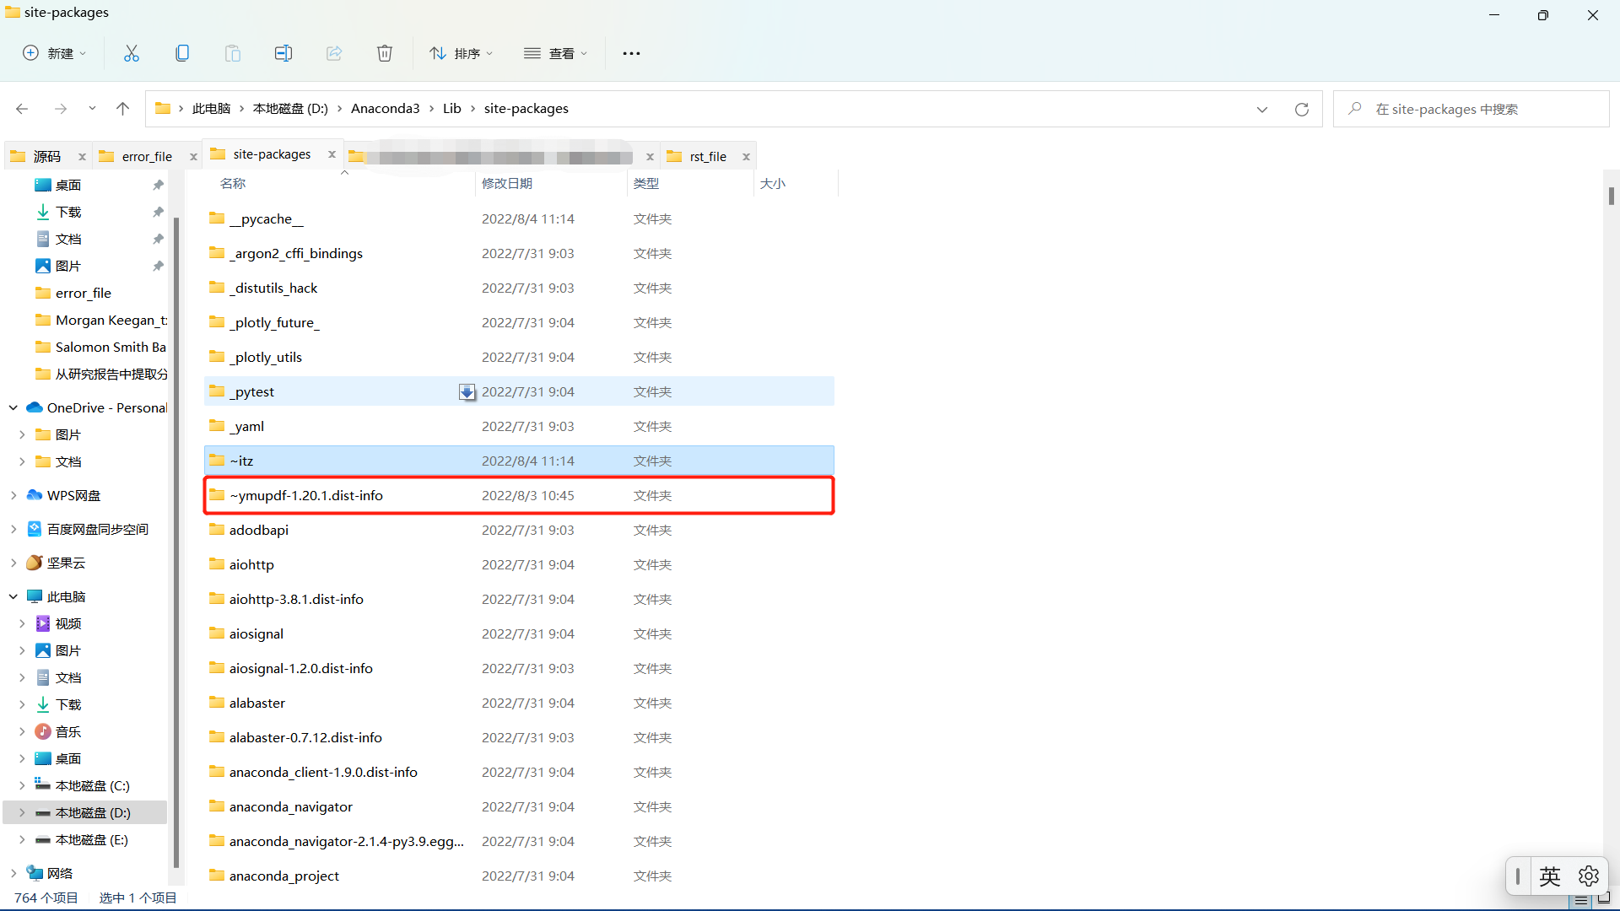This screenshot has height=911, width=1620.
Task: Click the Delete trash icon
Action: click(385, 53)
